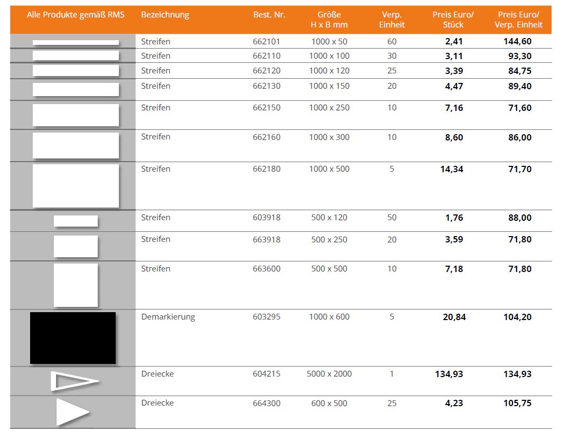Select order number 604215

pyautogui.click(x=266, y=374)
